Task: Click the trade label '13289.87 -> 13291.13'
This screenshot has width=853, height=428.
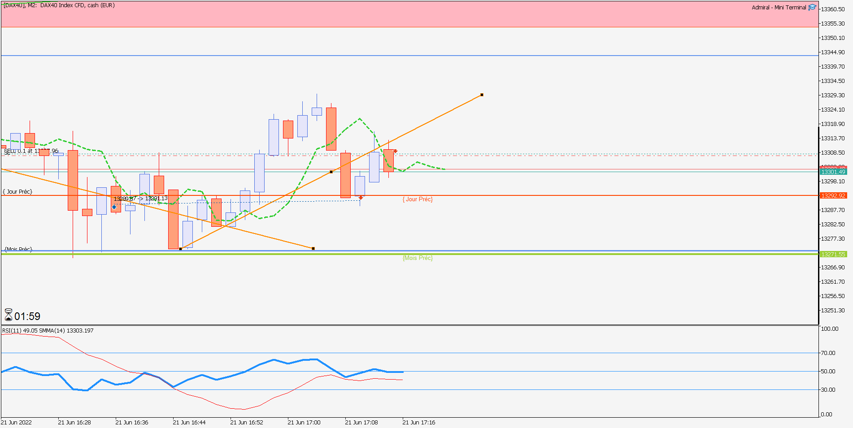Action: [140, 199]
